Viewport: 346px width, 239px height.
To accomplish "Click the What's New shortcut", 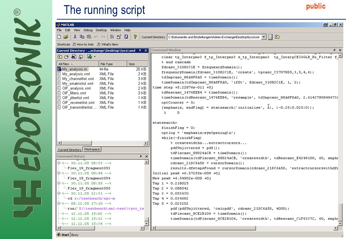I will pyautogui.click(x=108, y=44).
